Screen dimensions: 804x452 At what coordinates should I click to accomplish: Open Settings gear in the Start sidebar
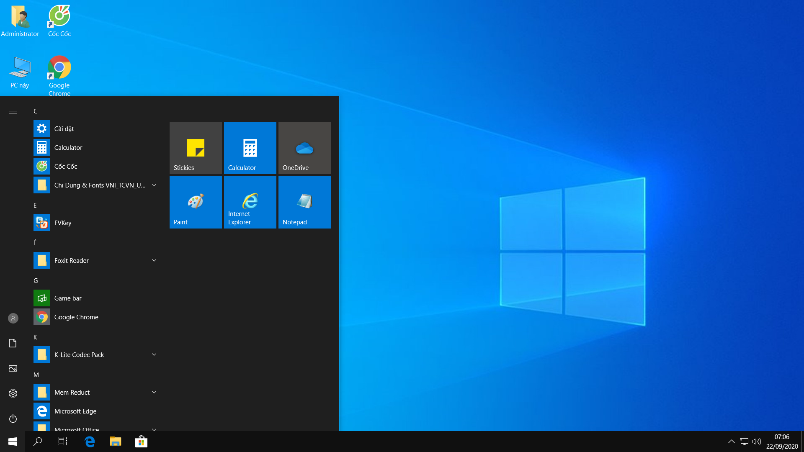(13, 393)
